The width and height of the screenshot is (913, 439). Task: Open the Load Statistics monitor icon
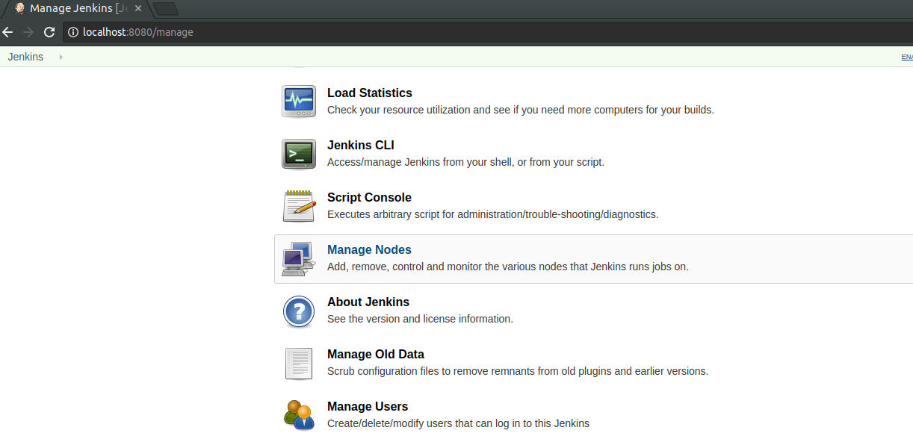point(299,101)
